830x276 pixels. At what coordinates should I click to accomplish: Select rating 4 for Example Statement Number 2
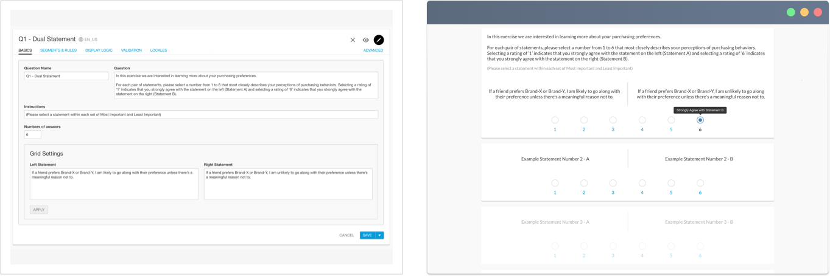pyautogui.click(x=642, y=183)
